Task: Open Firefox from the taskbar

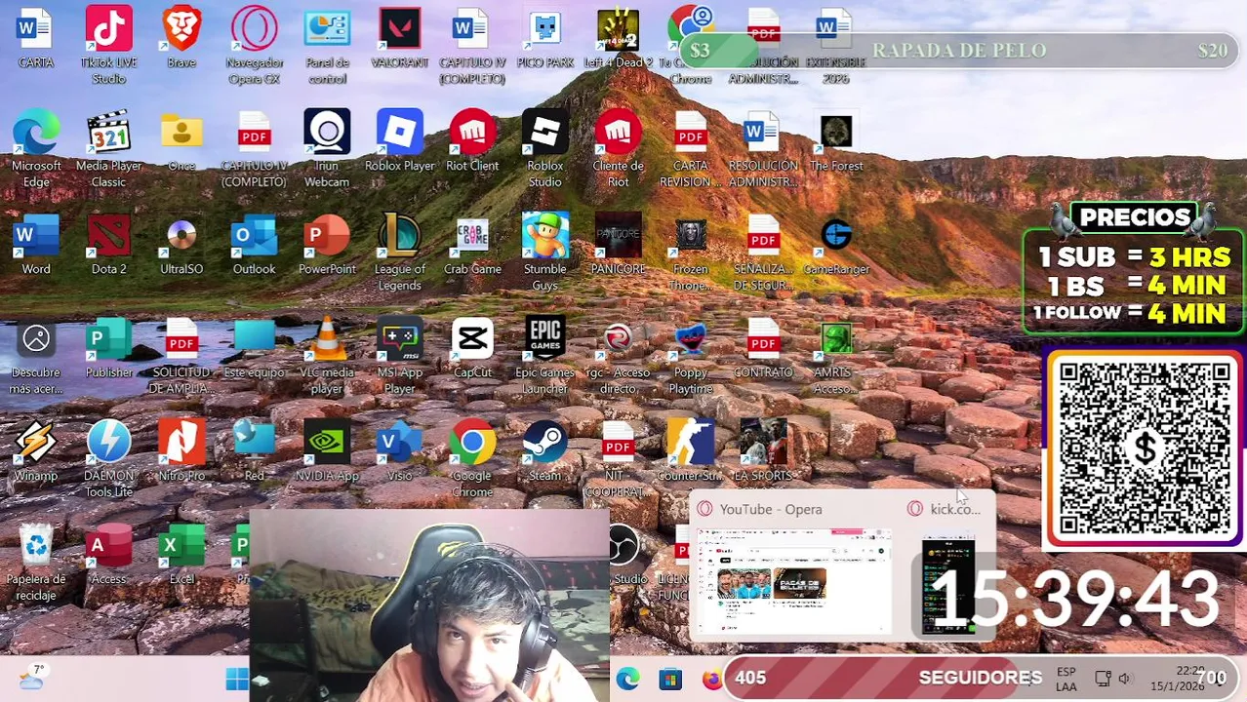Action: point(711,679)
